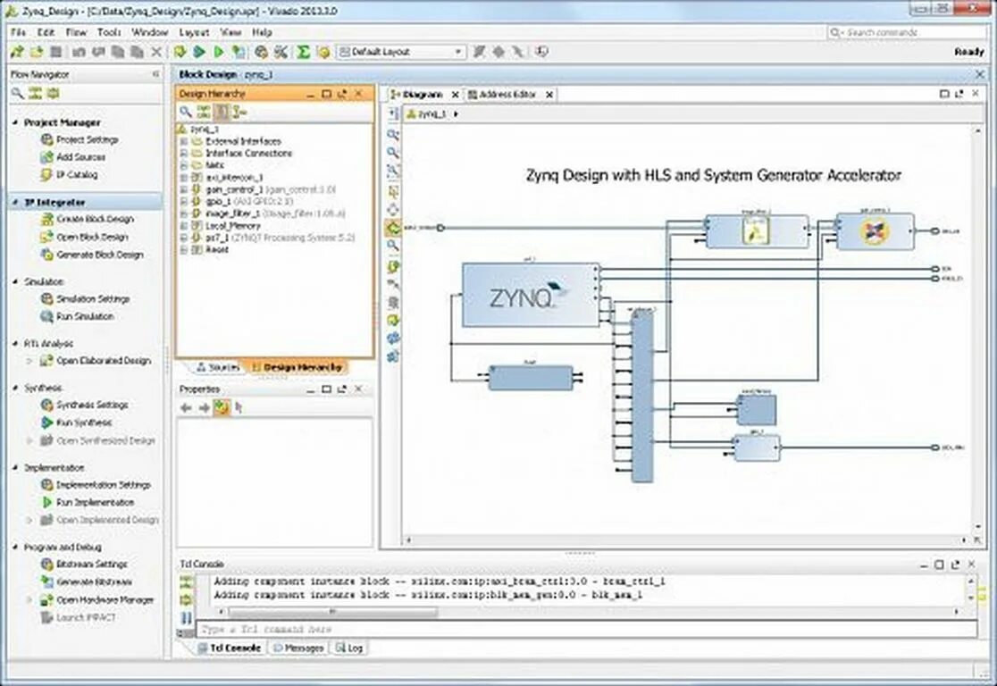
Task: Click the Tcl command input field
Action: (x=586, y=630)
